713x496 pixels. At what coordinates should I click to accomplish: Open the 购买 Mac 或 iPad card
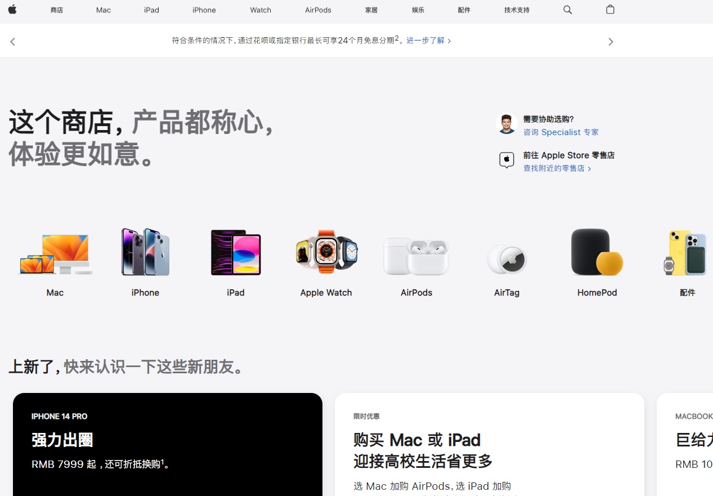coord(490,445)
